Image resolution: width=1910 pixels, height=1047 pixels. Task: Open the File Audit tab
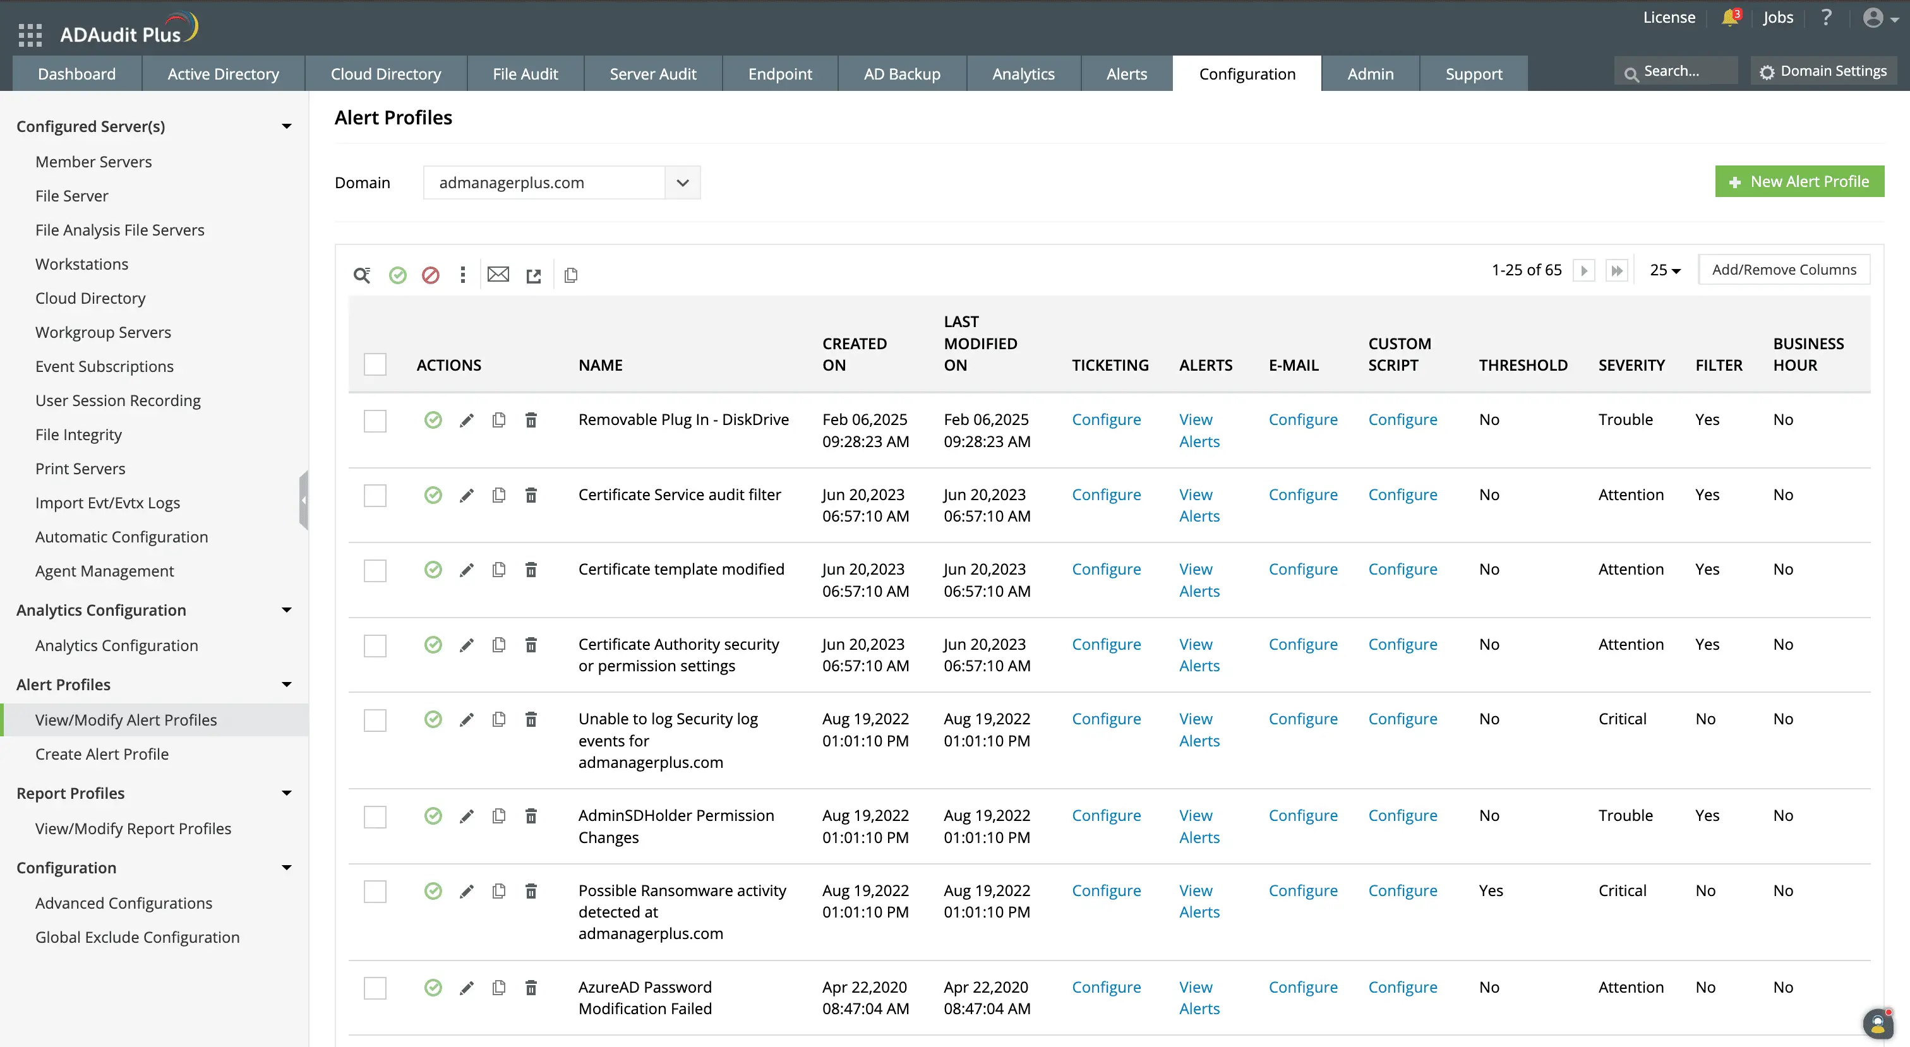[x=526, y=73]
